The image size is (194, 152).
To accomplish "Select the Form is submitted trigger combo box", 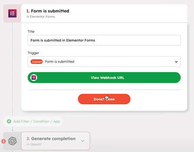I will pos(104,62).
